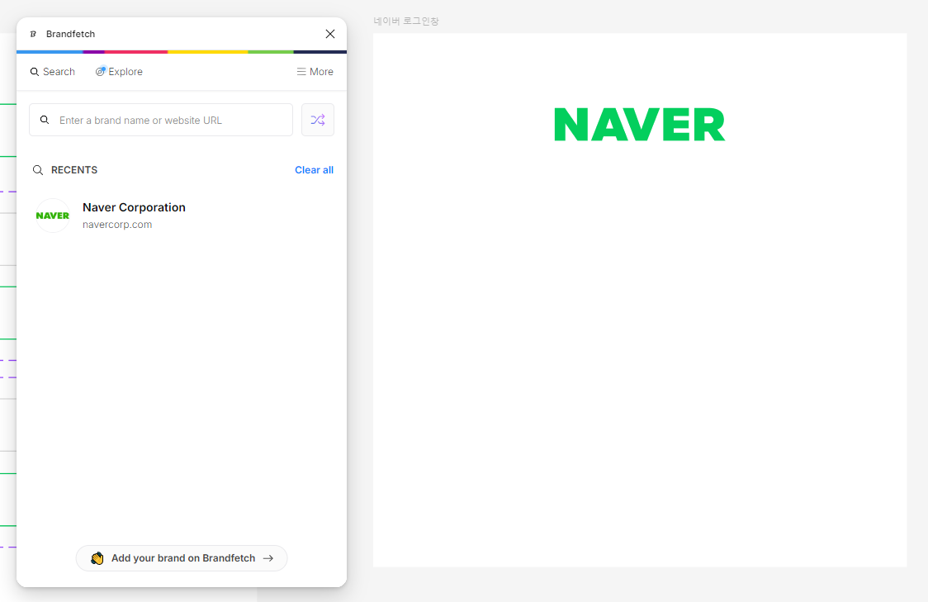Click the RECENTS magnifier icon
This screenshot has width=928, height=602.
(x=38, y=170)
